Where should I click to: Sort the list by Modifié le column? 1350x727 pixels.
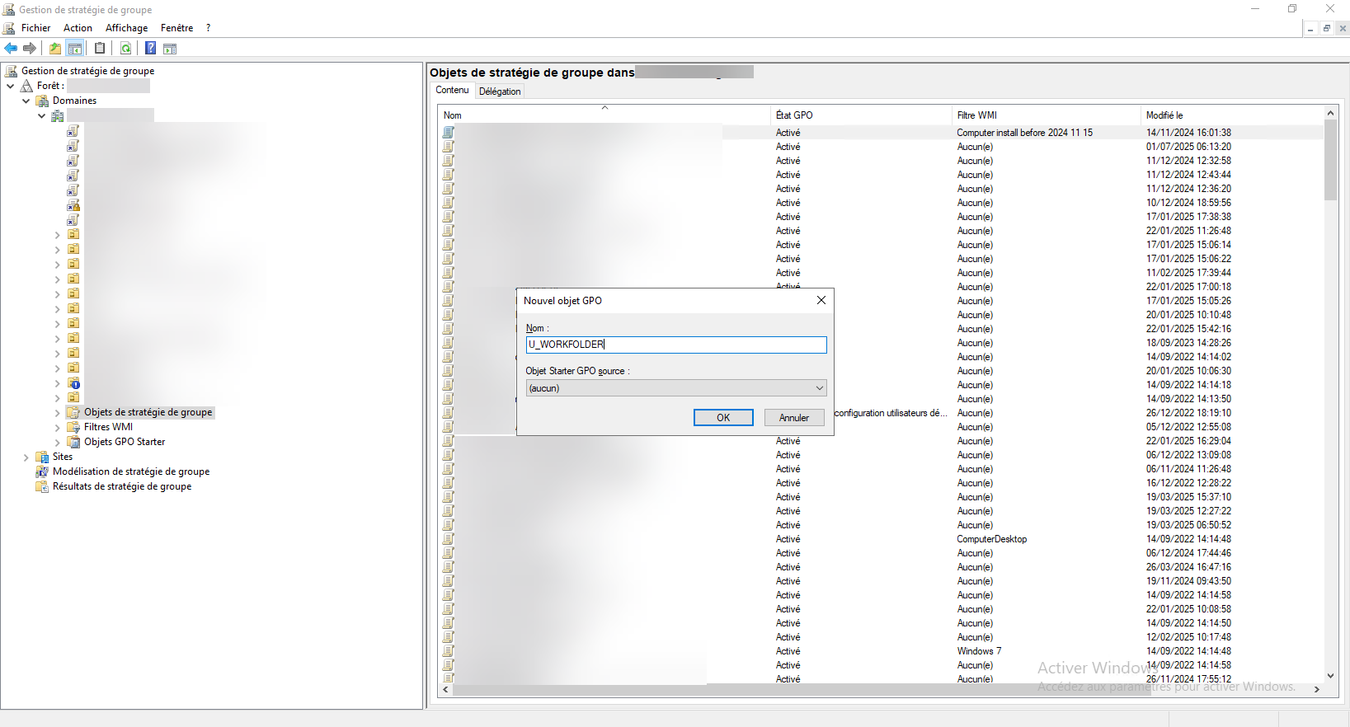click(x=1164, y=115)
